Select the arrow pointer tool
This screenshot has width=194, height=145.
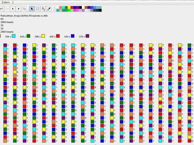pos(32,9)
